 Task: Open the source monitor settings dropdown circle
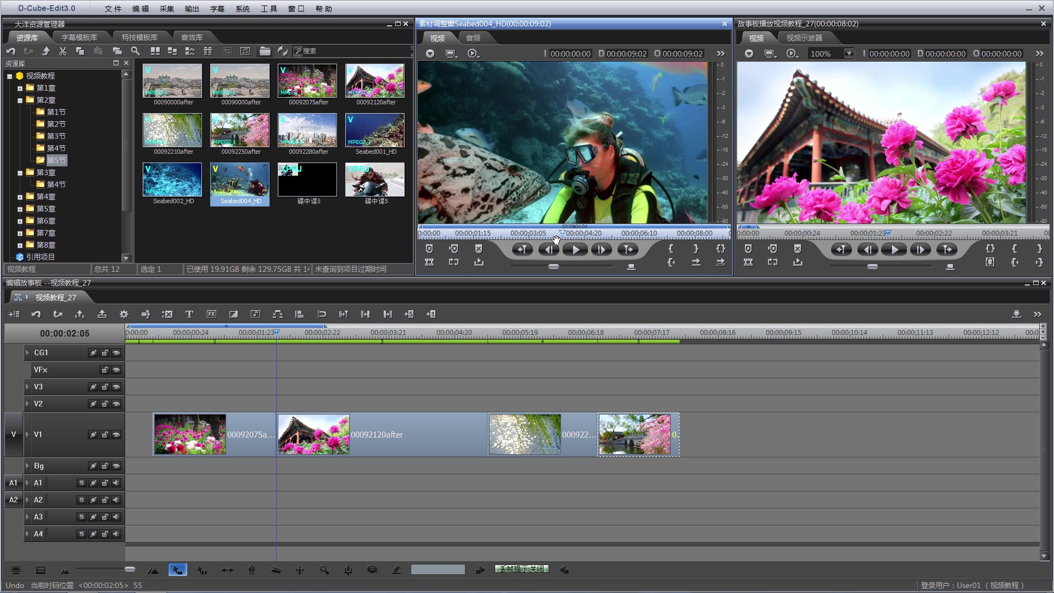430,54
